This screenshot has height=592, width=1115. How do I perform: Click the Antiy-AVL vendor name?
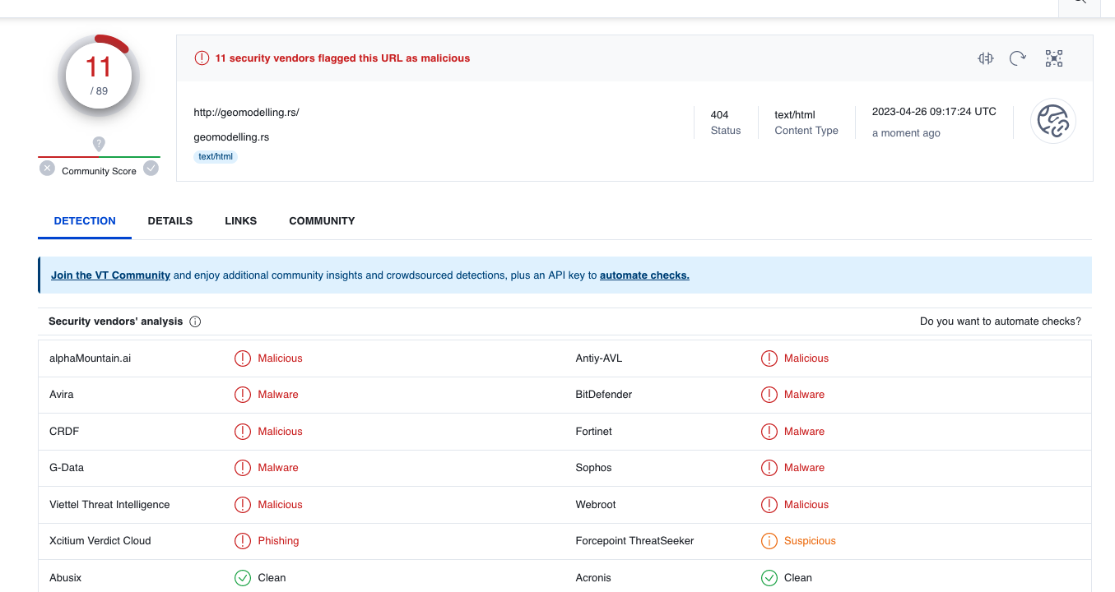click(599, 358)
